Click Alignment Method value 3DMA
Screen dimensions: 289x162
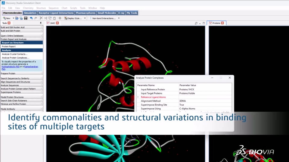(183, 101)
